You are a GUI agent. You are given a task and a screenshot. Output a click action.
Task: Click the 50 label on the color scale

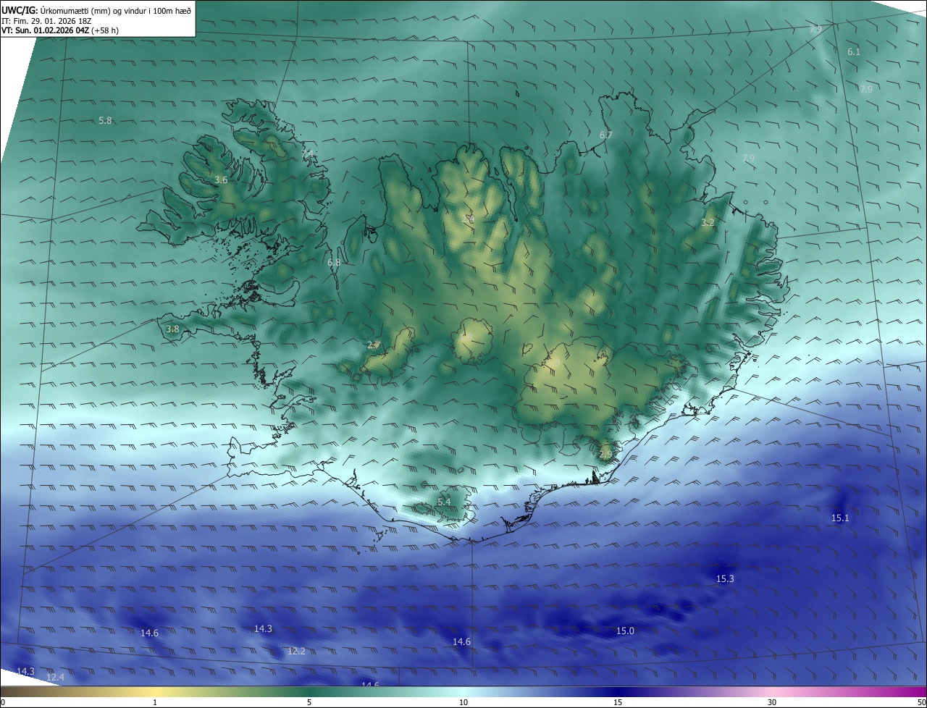coord(920,702)
